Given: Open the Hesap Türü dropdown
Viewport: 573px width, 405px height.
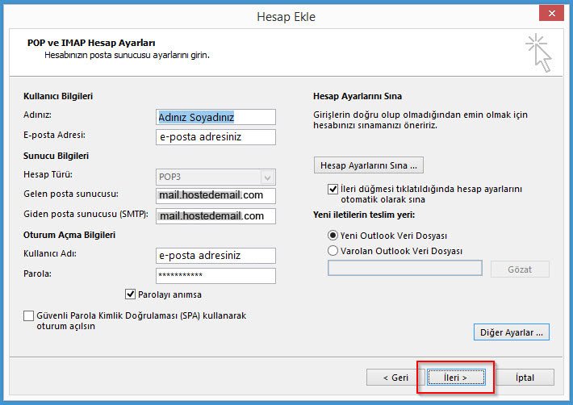Looking at the screenshot, I should (x=216, y=177).
